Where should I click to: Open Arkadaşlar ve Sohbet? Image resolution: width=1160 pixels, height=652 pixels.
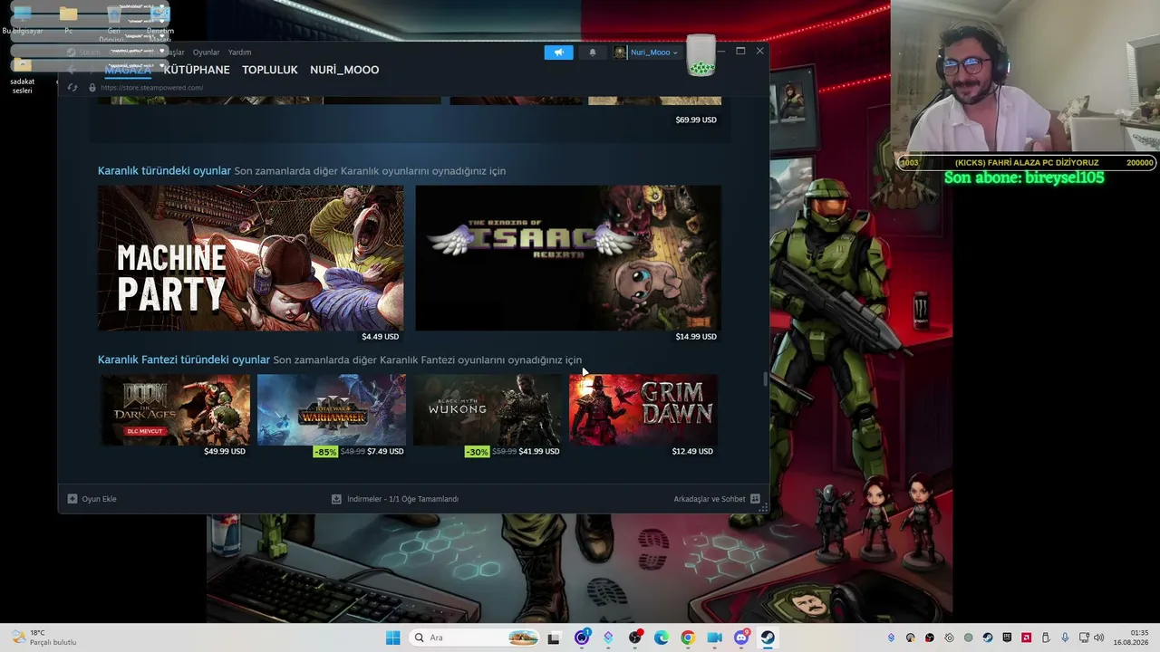(717, 499)
